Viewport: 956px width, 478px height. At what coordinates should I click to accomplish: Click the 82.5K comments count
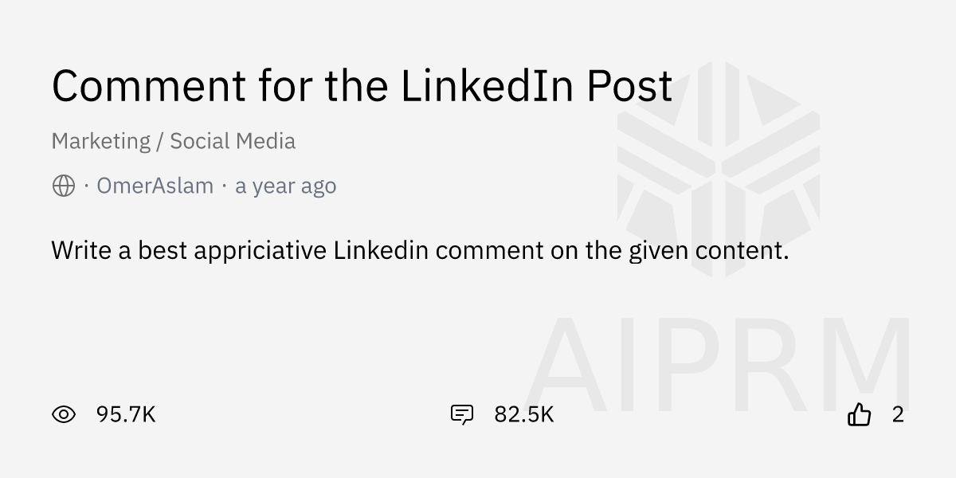click(x=523, y=414)
